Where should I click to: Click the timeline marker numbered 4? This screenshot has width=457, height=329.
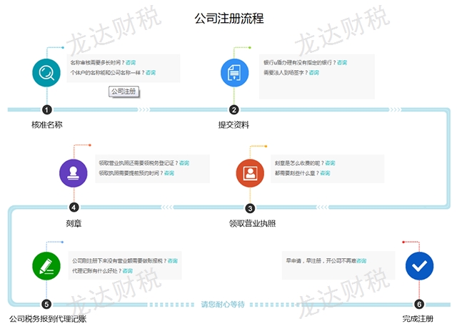[x=74, y=207]
